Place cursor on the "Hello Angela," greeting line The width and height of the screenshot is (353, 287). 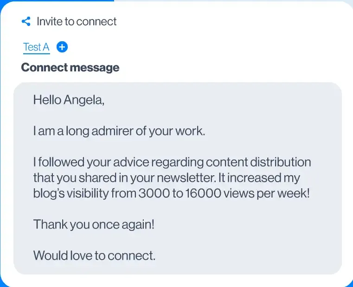pyautogui.click(x=69, y=100)
